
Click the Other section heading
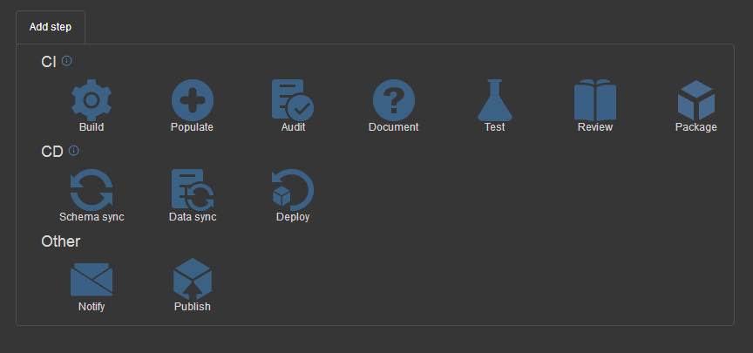(60, 241)
